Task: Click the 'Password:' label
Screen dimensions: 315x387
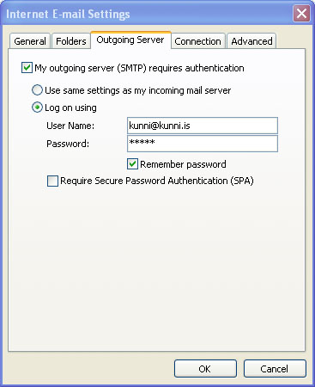Action: (68, 144)
